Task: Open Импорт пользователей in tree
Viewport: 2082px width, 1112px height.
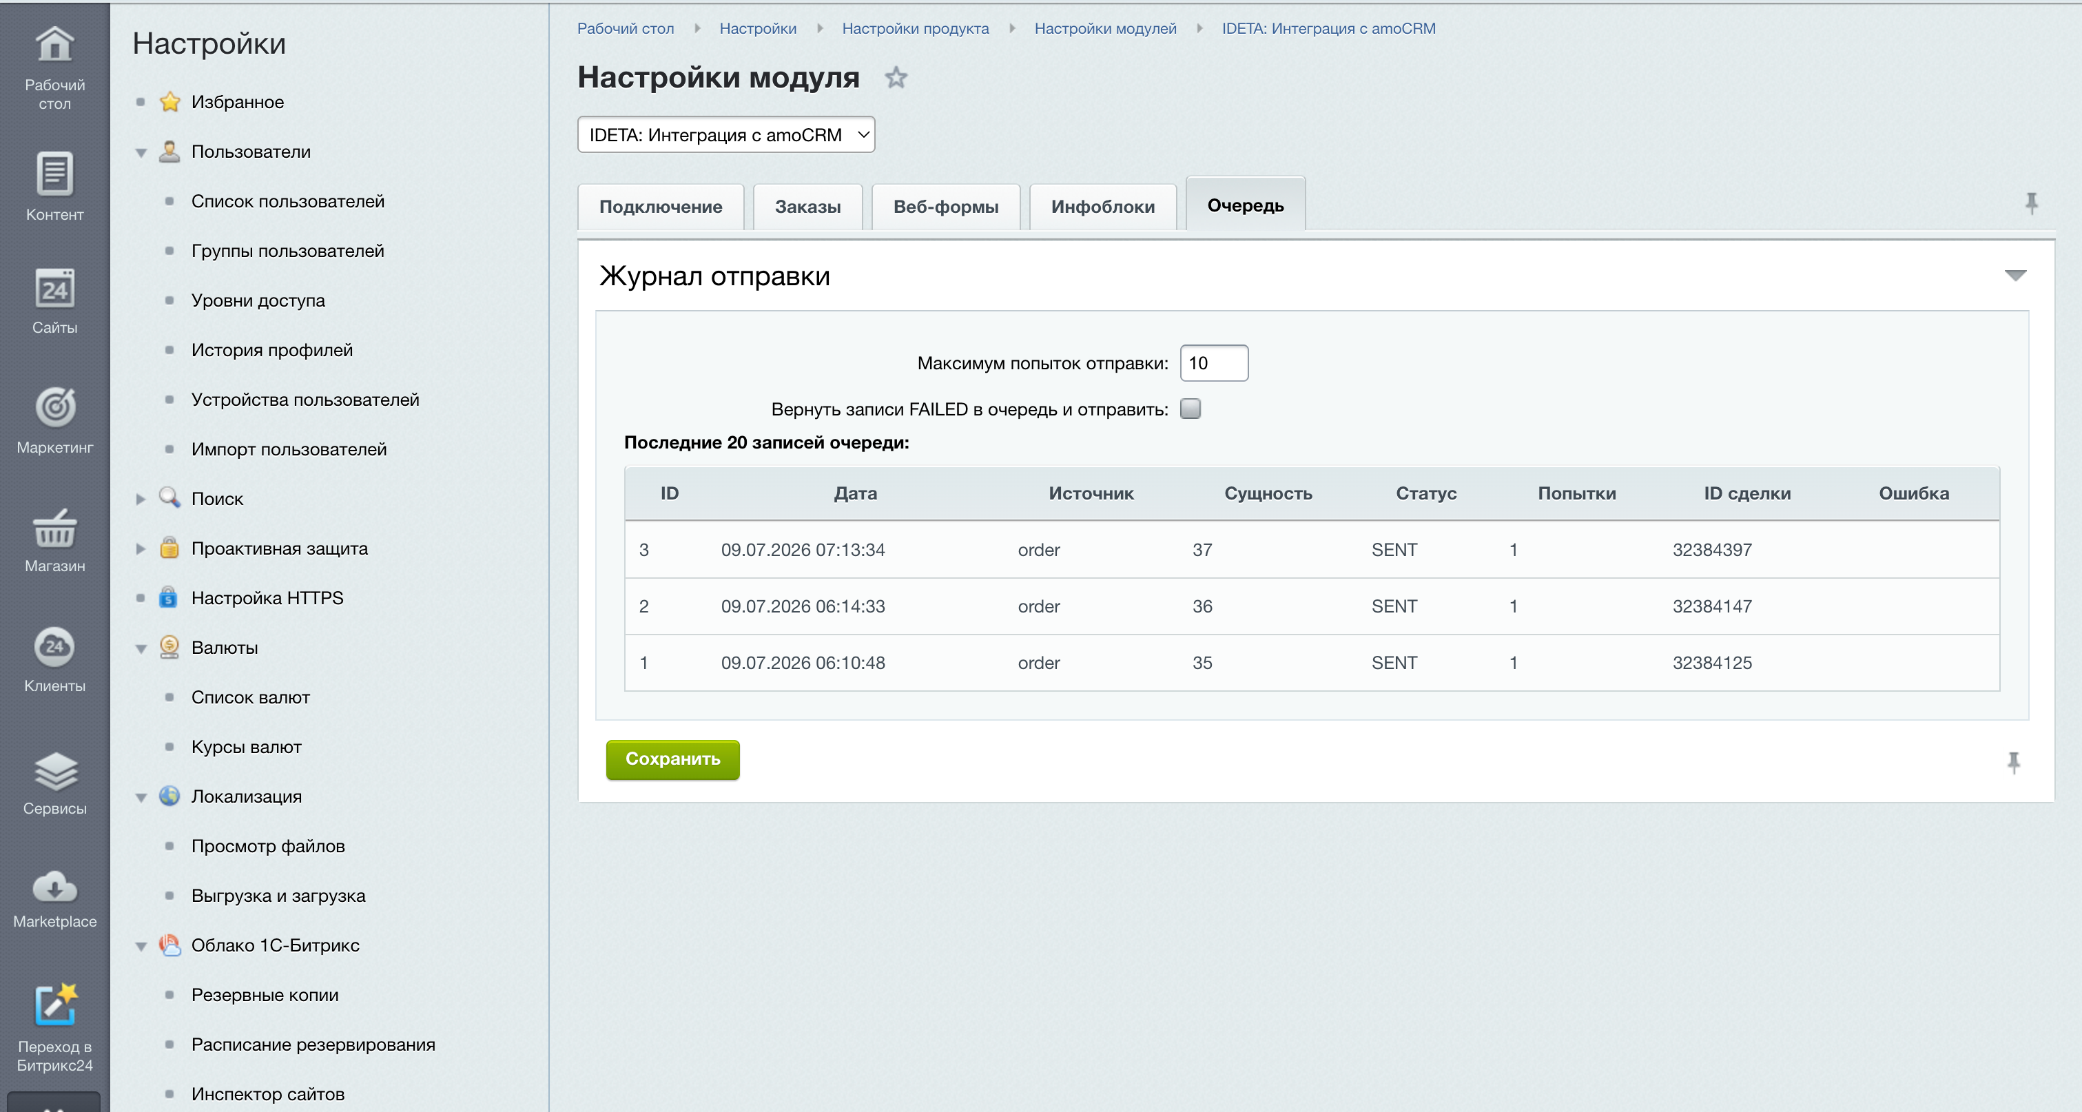Action: tap(289, 449)
